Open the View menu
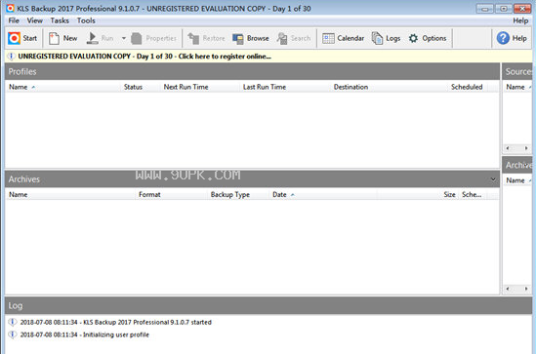536x354 pixels. (35, 20)
